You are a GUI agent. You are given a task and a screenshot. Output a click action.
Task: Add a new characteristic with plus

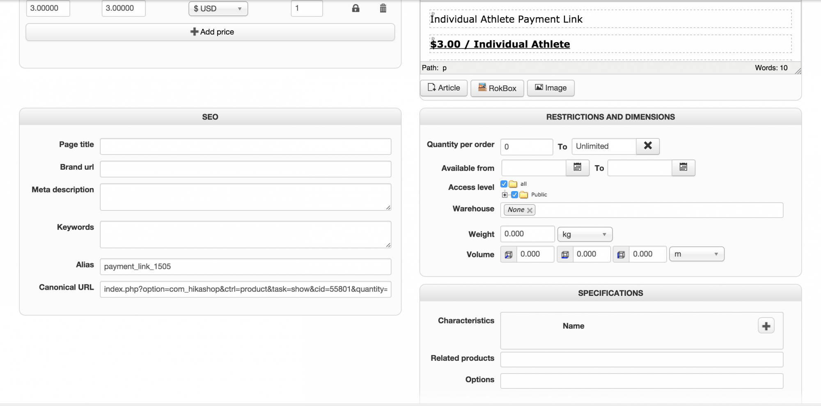pyautogui.click(x=766, y=326)
